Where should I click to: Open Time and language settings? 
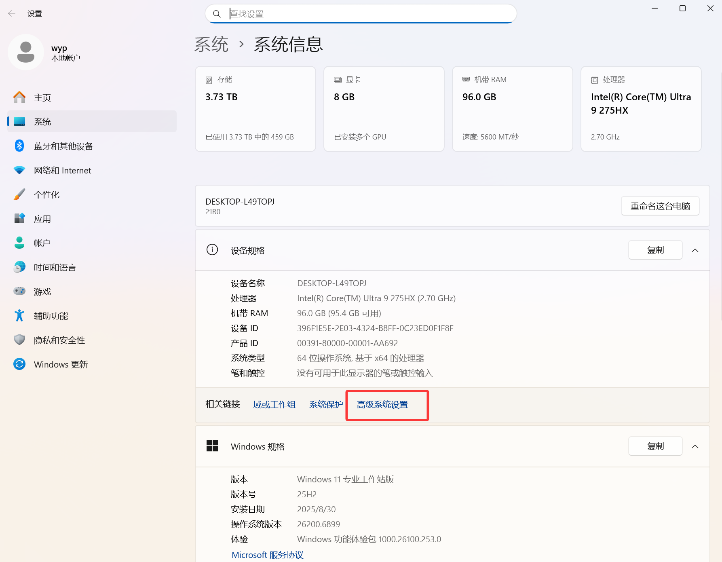pos(55,267)
